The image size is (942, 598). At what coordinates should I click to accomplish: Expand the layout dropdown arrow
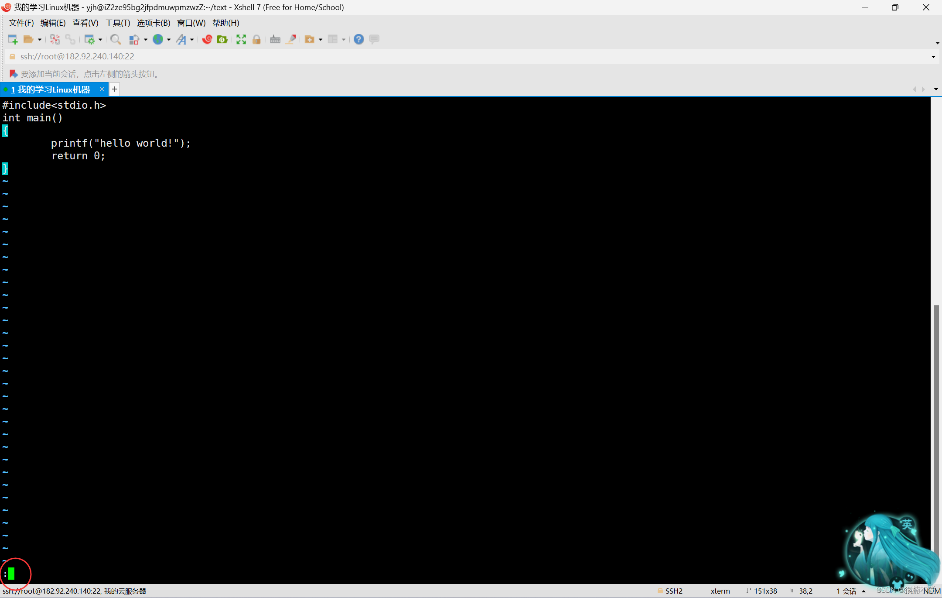(344, 40)
